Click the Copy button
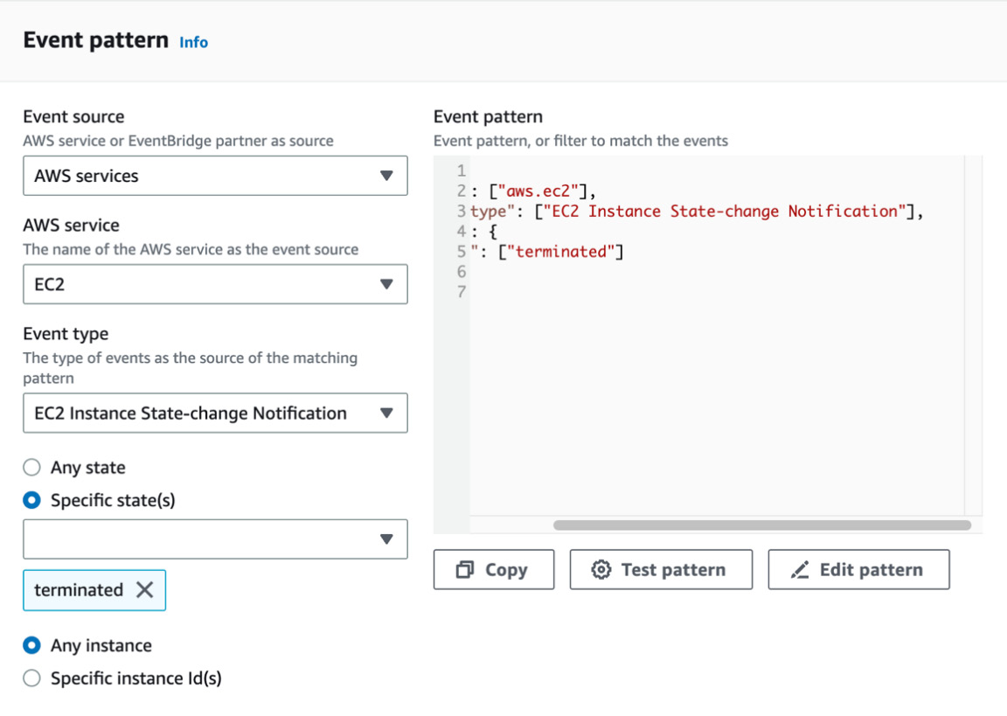 493,569
